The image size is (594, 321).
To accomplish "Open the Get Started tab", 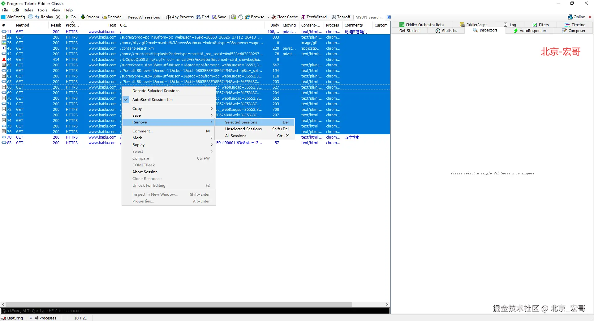I will coord(409,31).
